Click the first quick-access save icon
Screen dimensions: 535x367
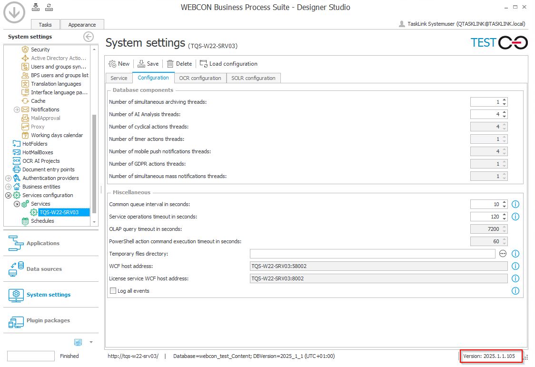point(36,7)
